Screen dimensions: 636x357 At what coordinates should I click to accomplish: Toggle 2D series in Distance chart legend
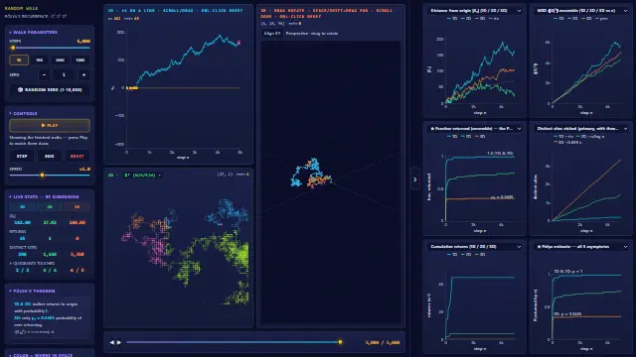(465, 19)
